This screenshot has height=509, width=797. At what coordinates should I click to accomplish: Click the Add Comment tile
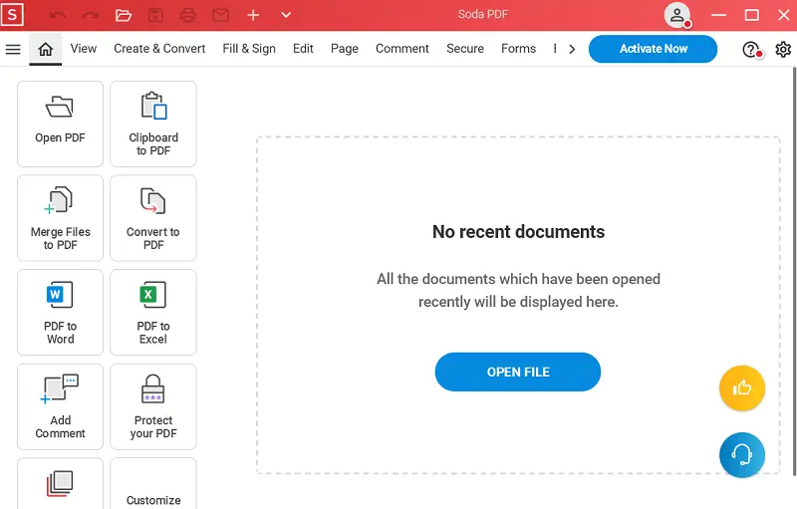click(x=60, y=406)
